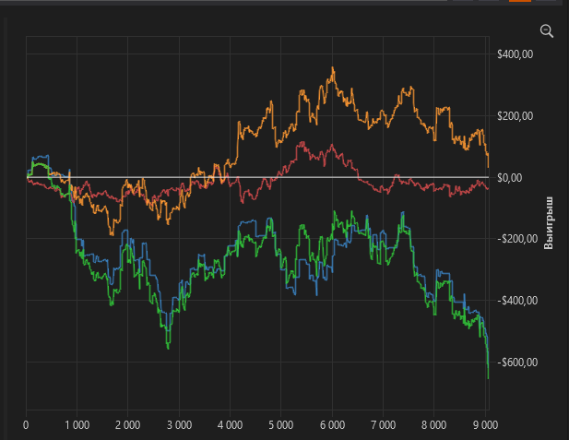Click the 2 000 x-axis label
Screen dimensions: 569x440
click(x=128, y=424)
